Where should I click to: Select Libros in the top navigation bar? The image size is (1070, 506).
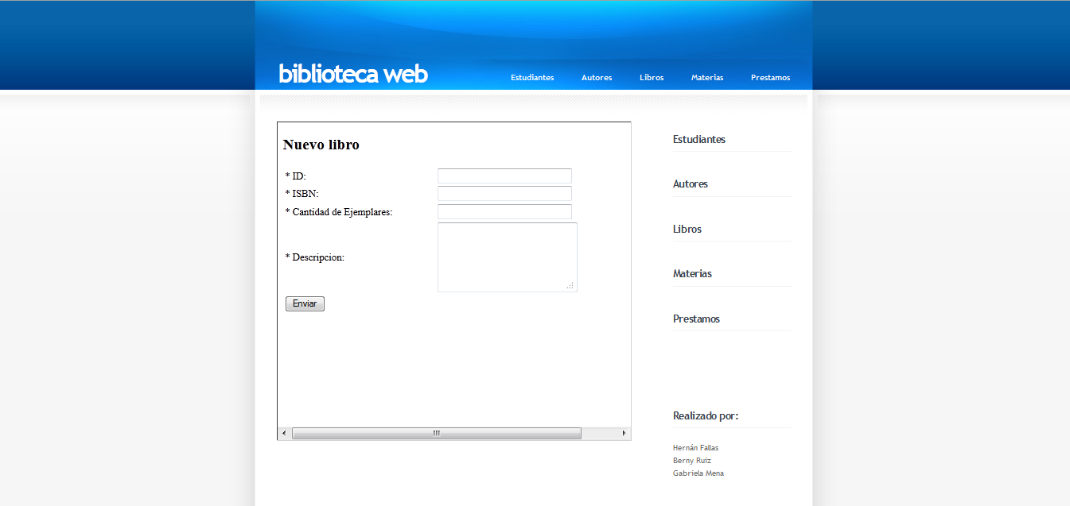tap(651, 77)
